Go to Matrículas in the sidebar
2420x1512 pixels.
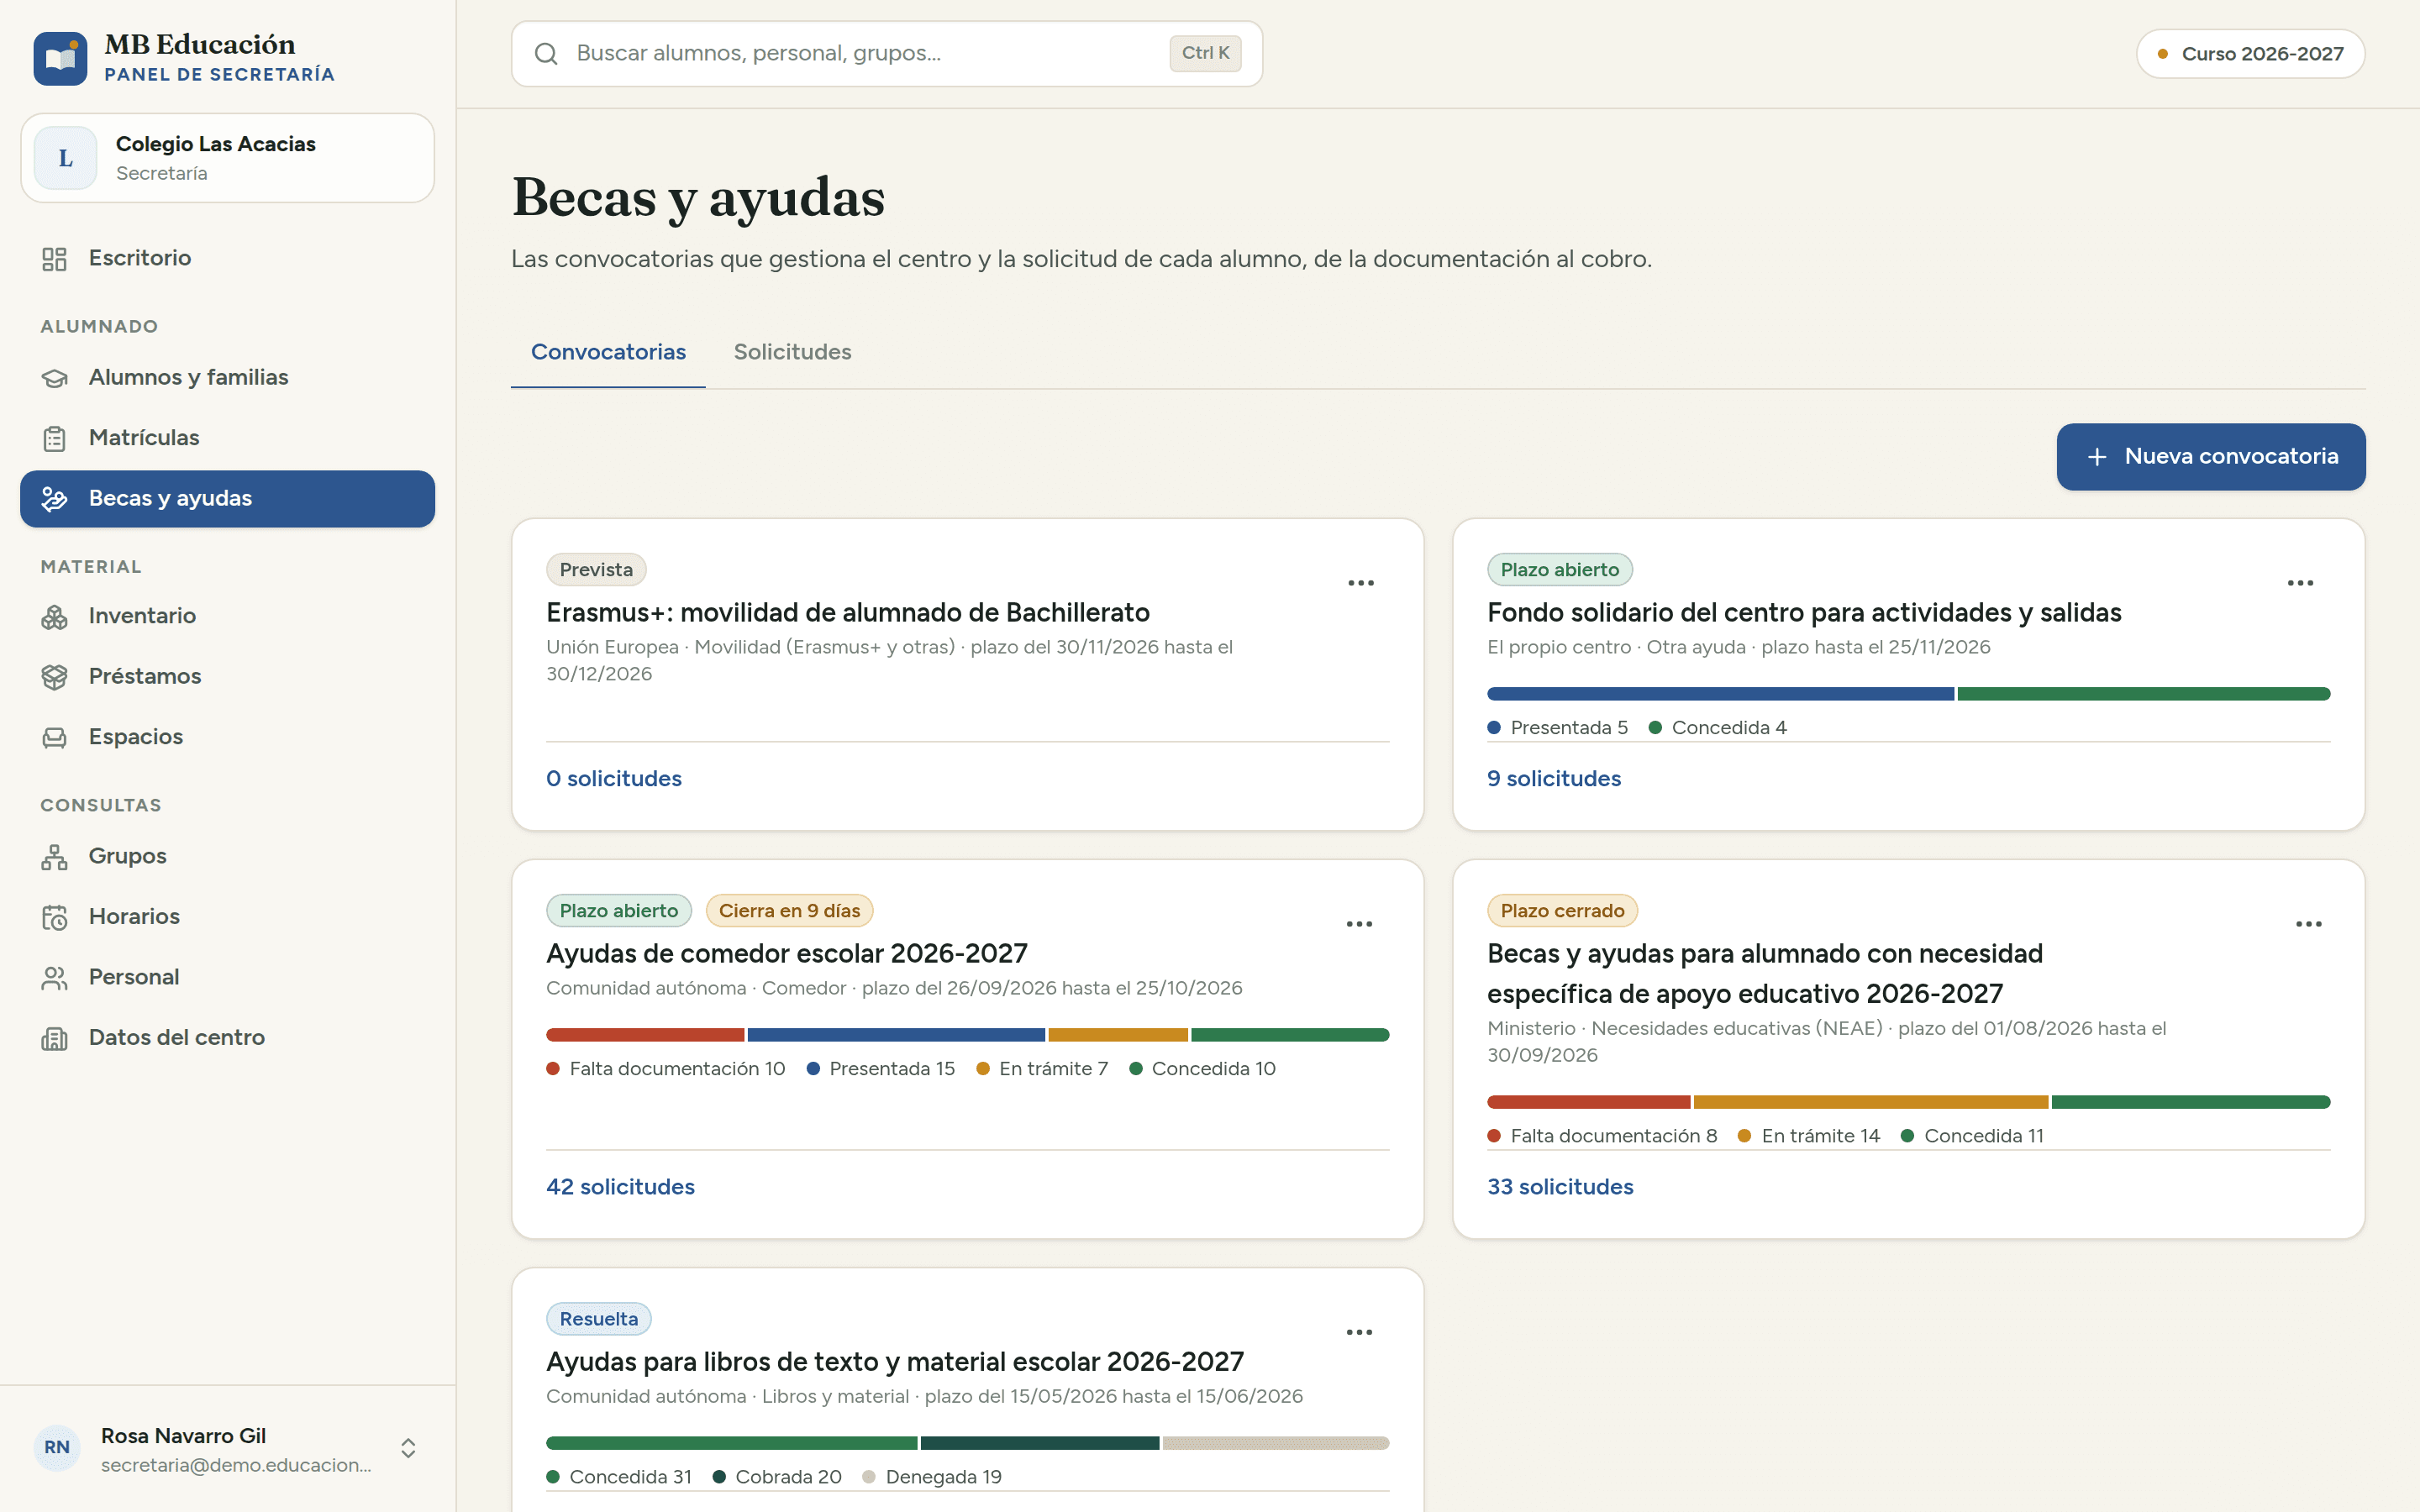227,438
